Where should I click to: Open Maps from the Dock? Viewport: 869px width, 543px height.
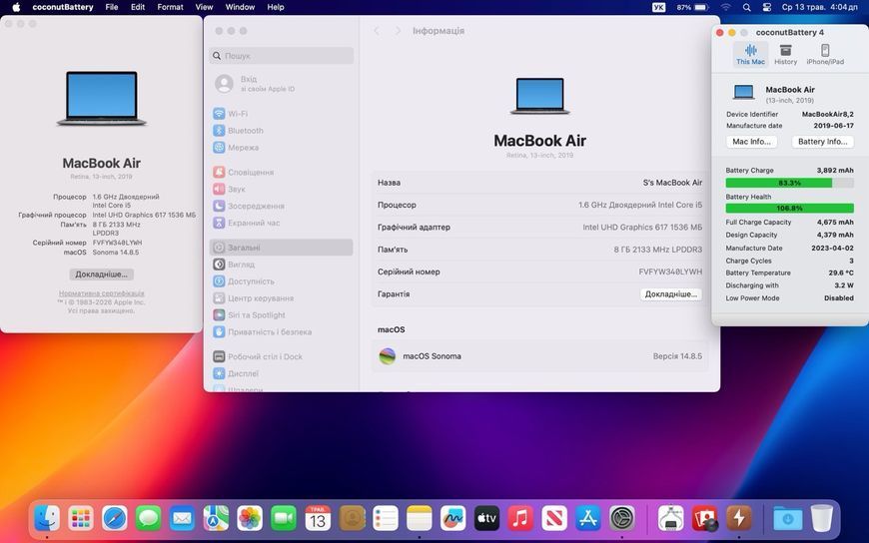(x=216, y=519)
